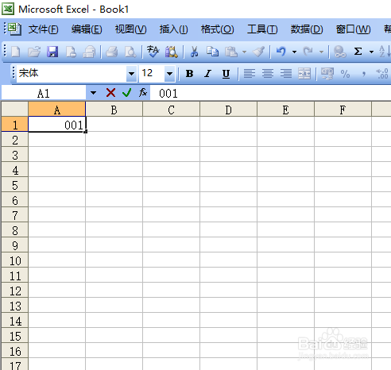Expand the font name dropdown arrow
391x370 pixels.
coord(131,73)
